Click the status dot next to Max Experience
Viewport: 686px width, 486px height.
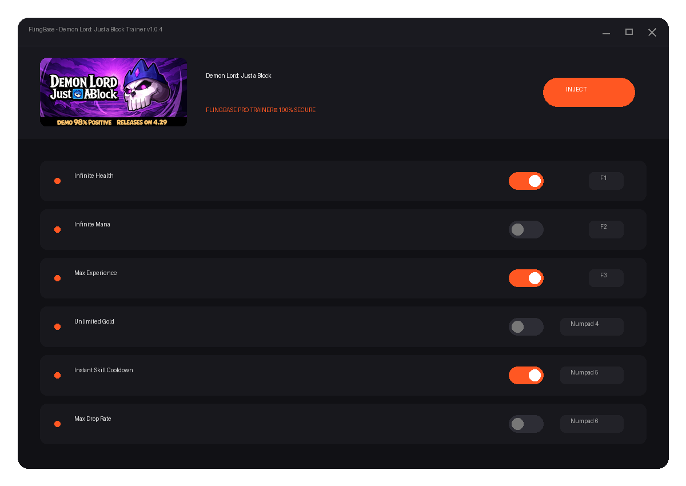[57, 278]
